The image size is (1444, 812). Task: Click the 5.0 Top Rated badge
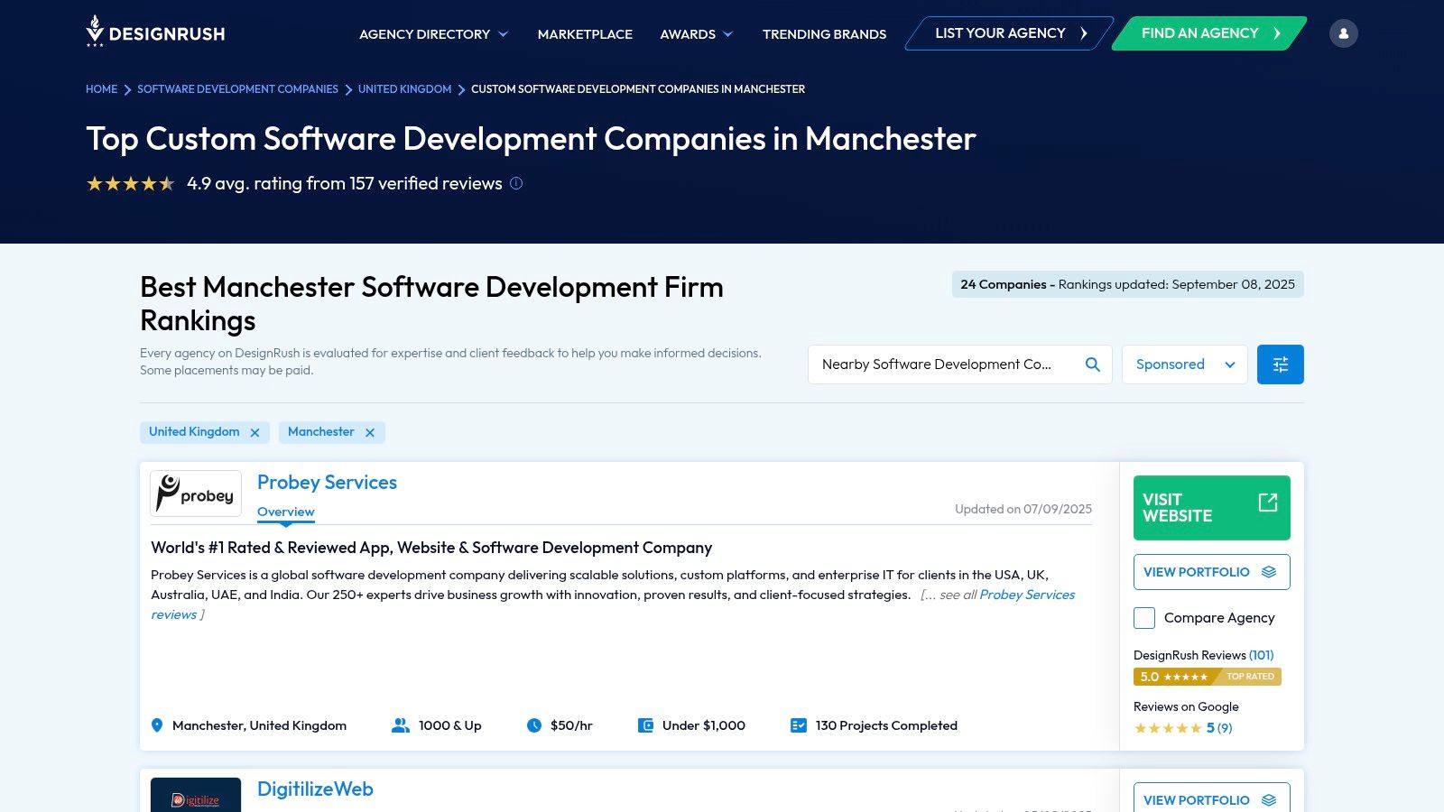pyautogui.click(x=1208, y=677)
